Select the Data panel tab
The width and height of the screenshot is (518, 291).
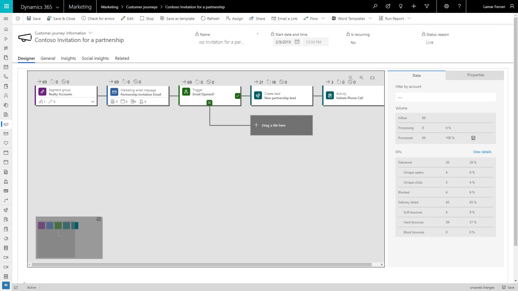416,76
